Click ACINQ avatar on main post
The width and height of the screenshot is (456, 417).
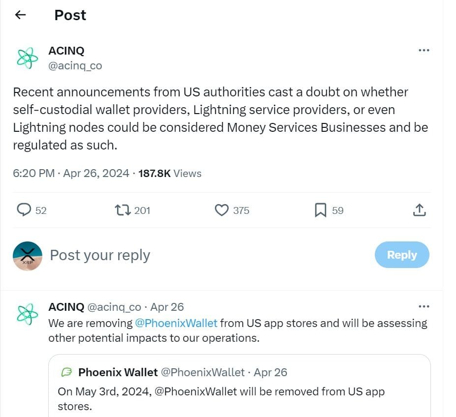[x=27, y=58]
